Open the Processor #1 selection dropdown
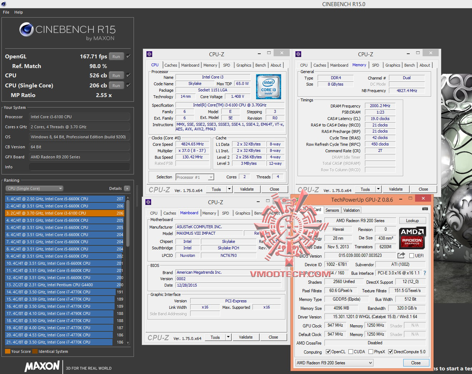The image size is (472, 374). 195,177
